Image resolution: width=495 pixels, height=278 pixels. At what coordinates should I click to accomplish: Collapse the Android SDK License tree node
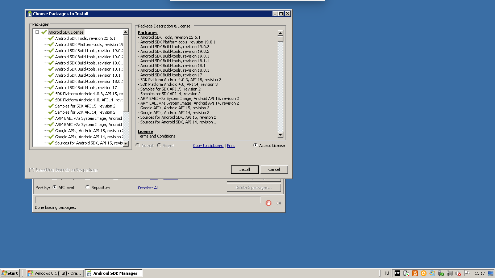tap(37, 32)
